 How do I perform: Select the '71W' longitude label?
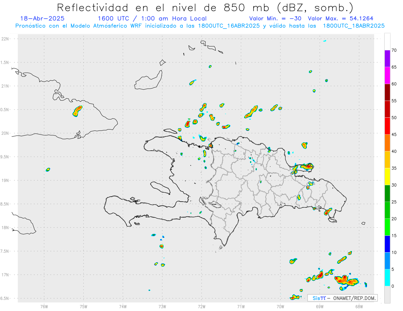(241, 306)
